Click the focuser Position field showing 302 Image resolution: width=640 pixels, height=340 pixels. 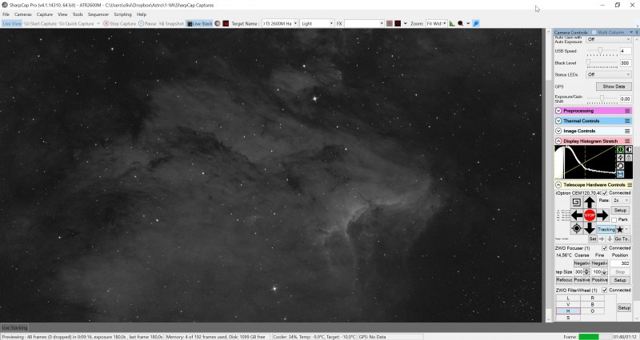(x=621, y=263)
